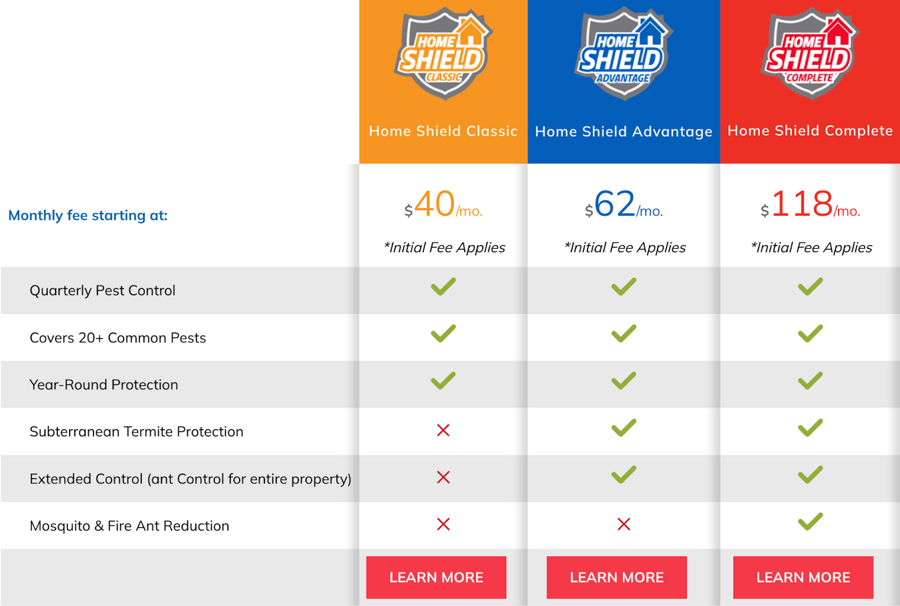
Task: Click Learn More under Home Shield Advantage
Action: [616, 577]
